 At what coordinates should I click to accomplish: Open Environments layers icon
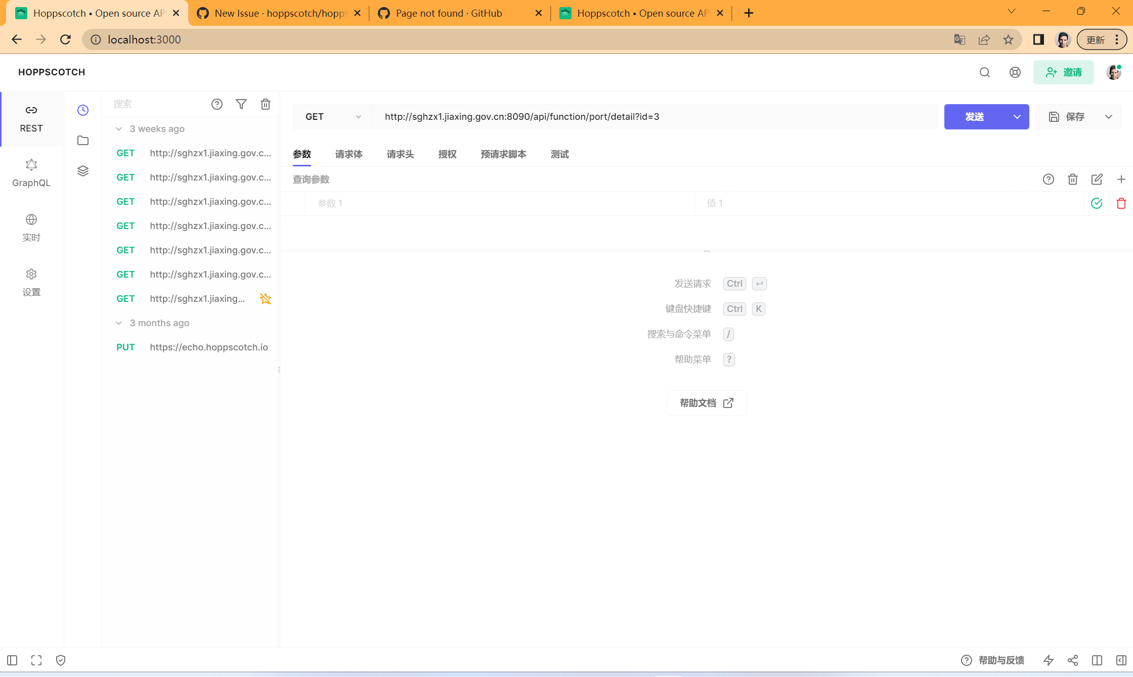coord(83,171)
